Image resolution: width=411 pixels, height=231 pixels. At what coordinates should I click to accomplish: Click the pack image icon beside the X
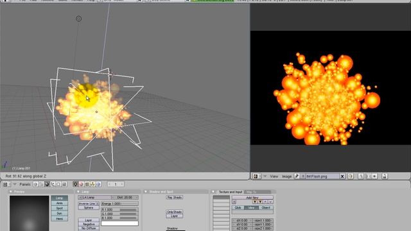click(351, 176)
